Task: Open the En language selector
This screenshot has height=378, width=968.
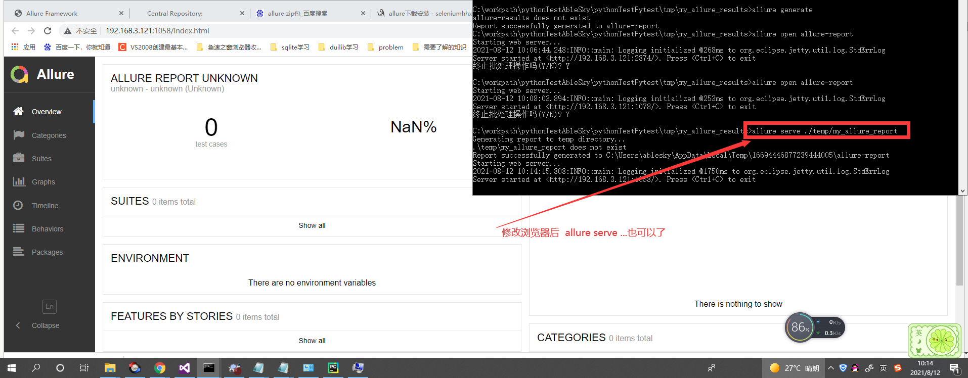Action: pyautogui.click(x=50, y=306)
